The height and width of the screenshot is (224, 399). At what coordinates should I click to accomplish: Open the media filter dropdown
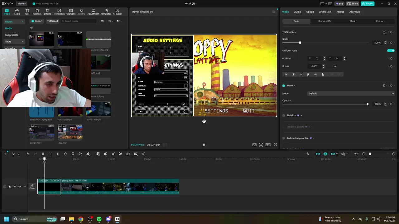119,21
